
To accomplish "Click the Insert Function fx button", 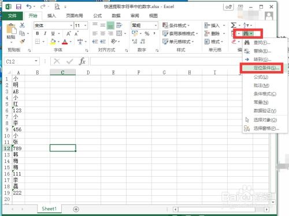I will pyautogui.click(x=82, y=61).
